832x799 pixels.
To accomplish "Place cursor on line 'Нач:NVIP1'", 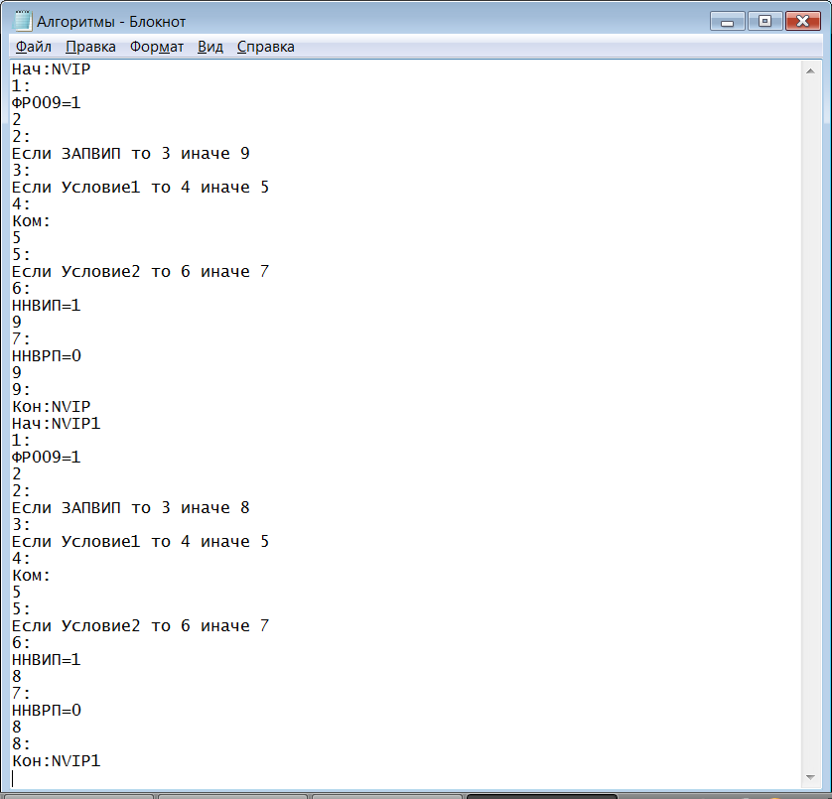I will pos(57,424).
